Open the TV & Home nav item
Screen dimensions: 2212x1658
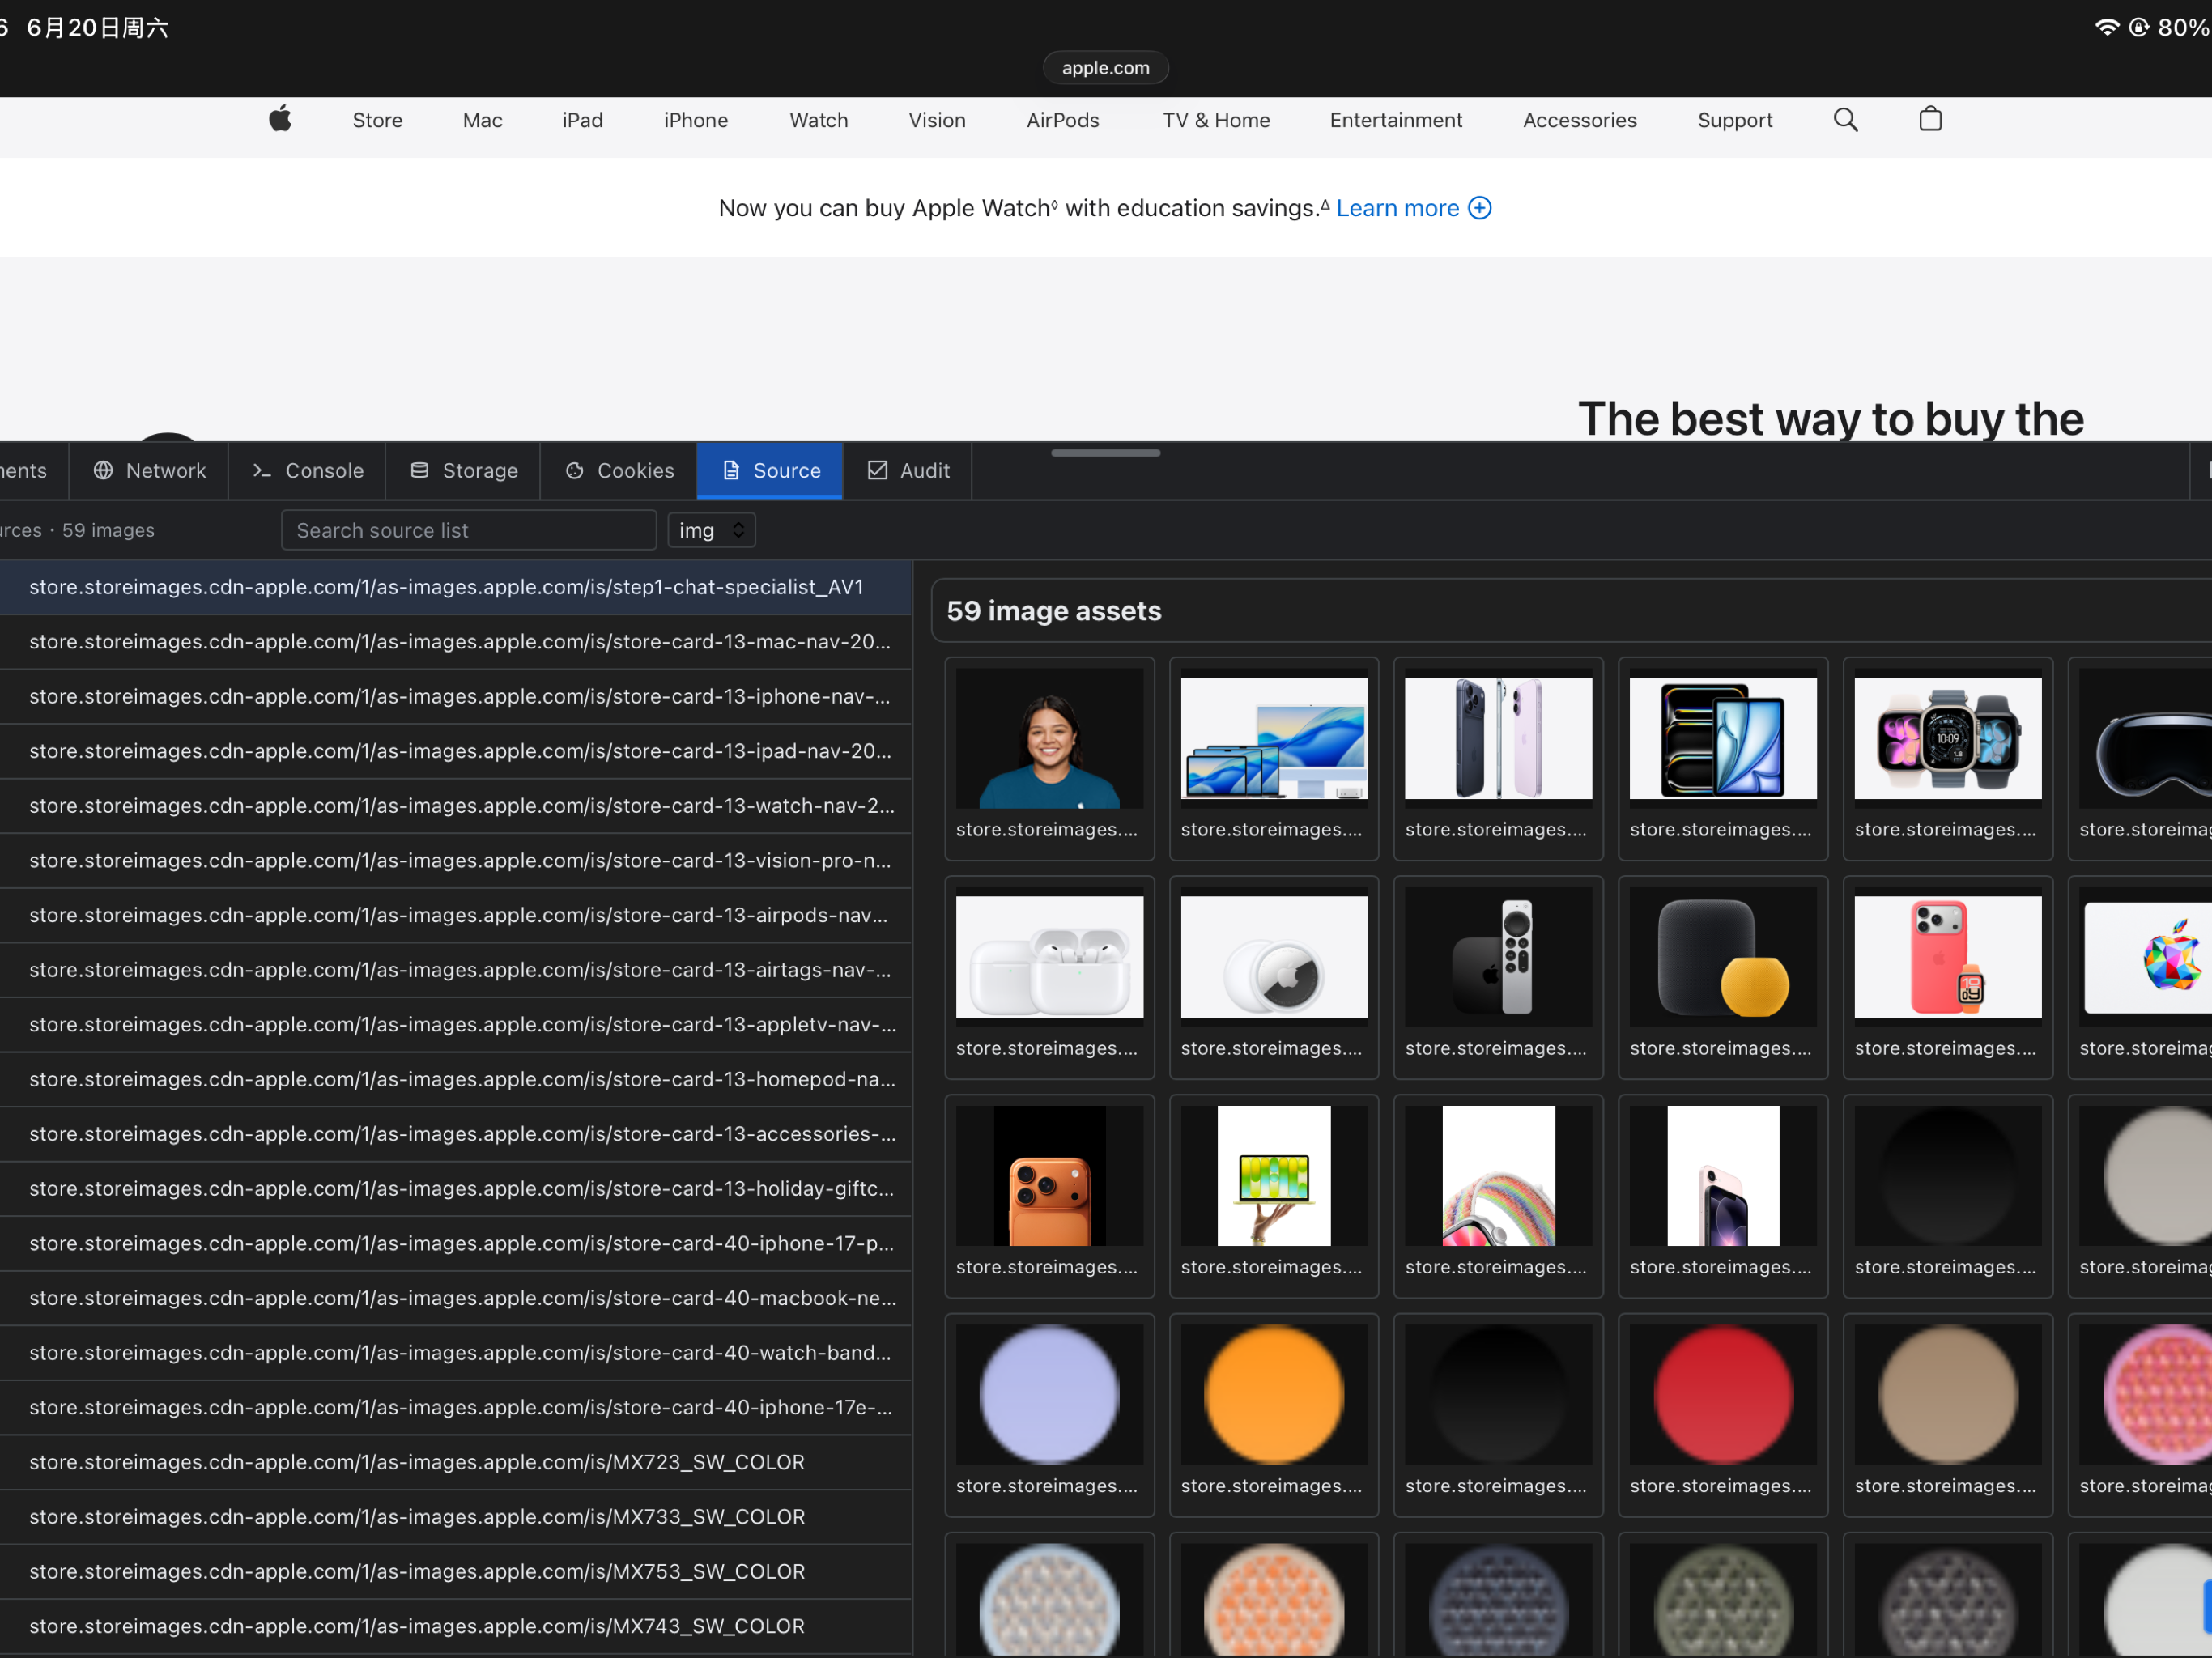click(x=1215, y=120)
